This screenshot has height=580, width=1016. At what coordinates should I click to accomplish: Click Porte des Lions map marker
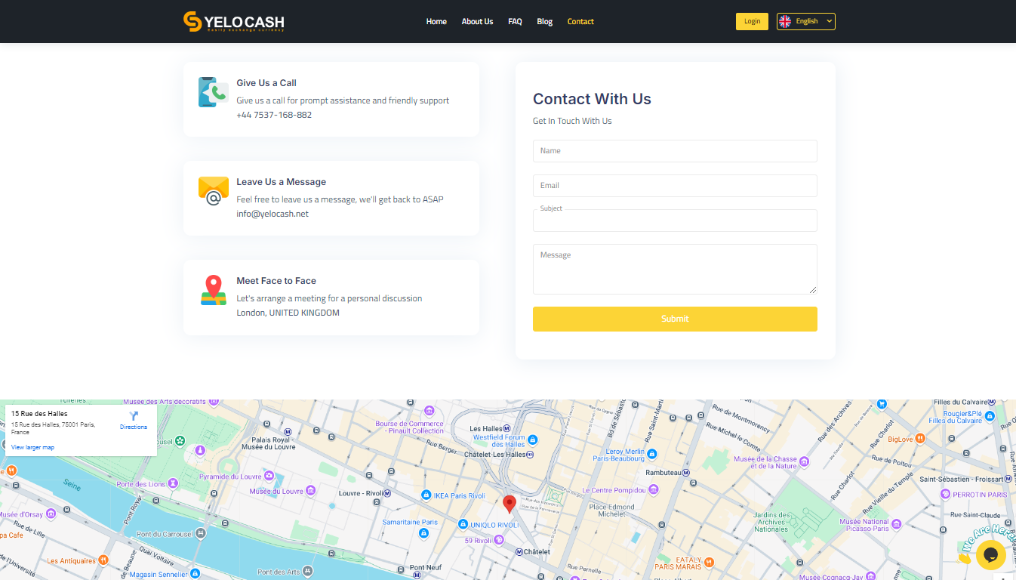coord(173,483)
